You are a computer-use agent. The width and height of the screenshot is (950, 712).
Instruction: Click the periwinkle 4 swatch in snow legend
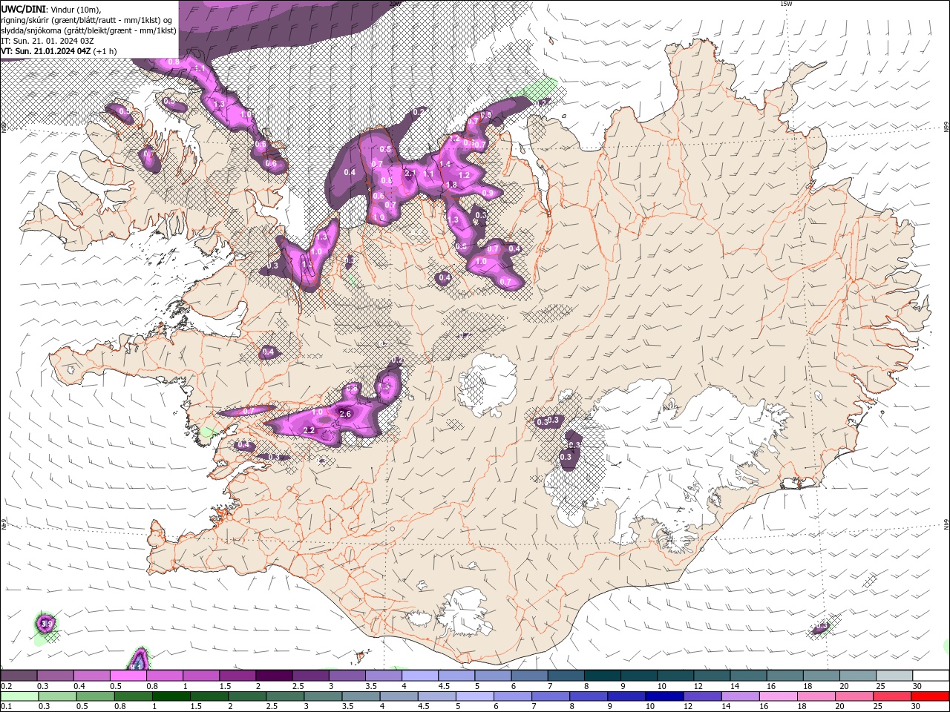420,676
